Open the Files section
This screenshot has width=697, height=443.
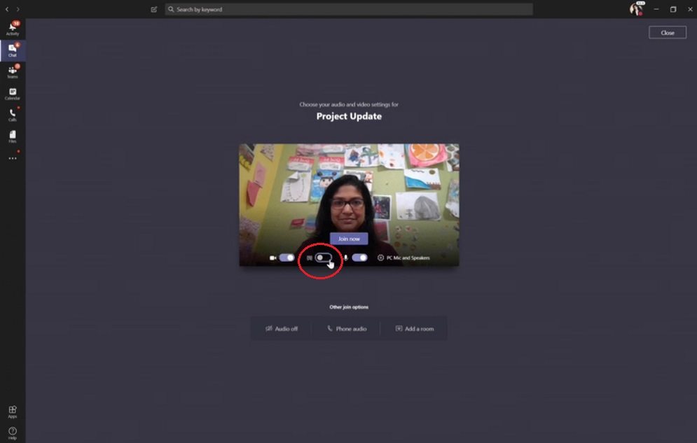(12, 134)
